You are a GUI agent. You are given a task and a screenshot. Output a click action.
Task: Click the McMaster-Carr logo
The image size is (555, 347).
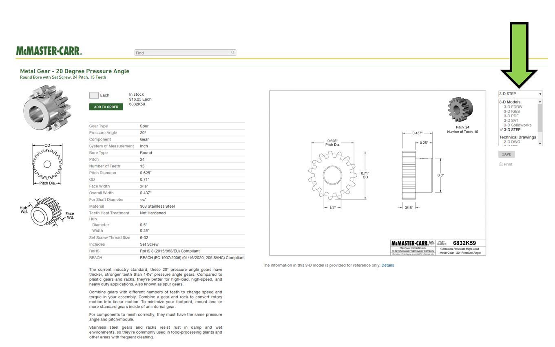[x=49, y=51]
